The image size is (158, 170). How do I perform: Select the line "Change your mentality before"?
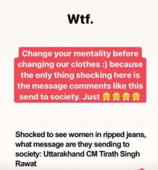point(80,53)
